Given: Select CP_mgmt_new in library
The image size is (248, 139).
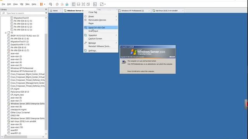Looking at the screenshot, I should coord(17,95).
